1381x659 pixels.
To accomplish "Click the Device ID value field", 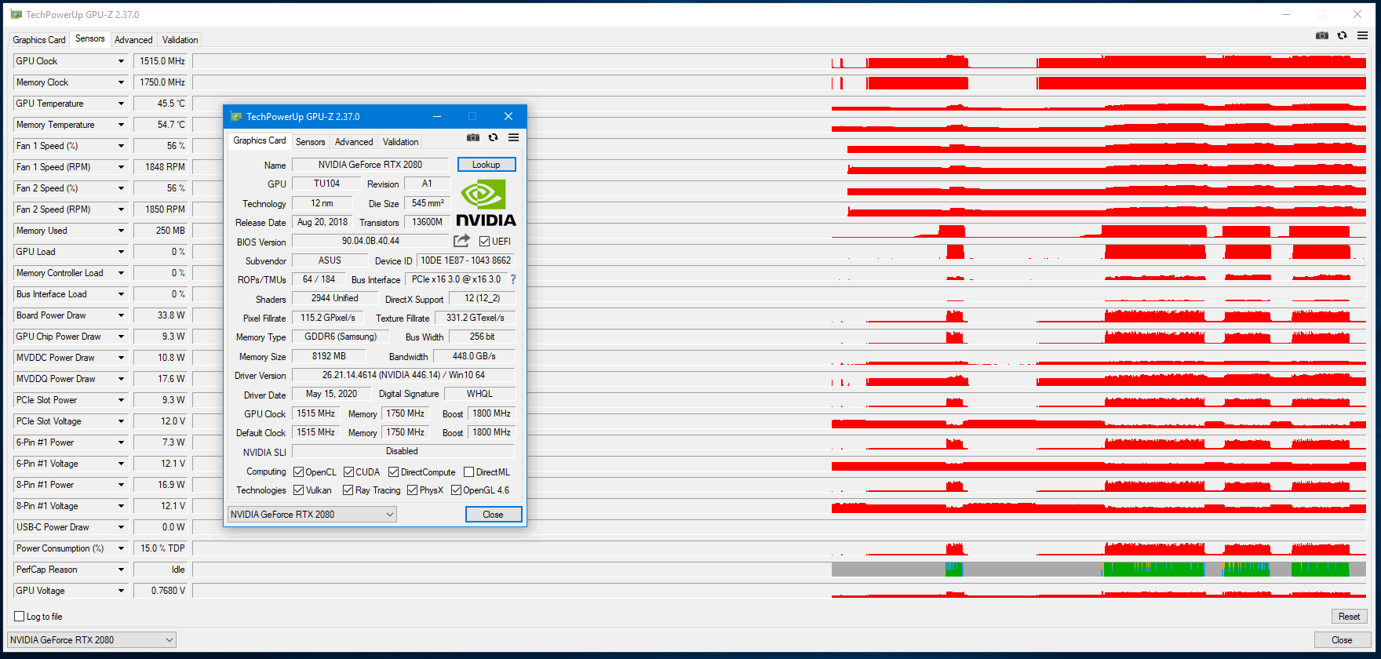I will (x=466, y=260).
